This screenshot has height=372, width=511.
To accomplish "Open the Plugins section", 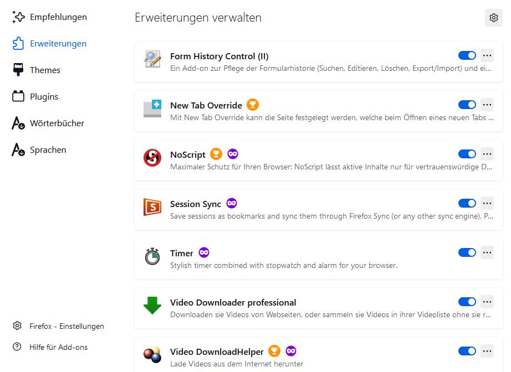I will click(x=44, y=97).
